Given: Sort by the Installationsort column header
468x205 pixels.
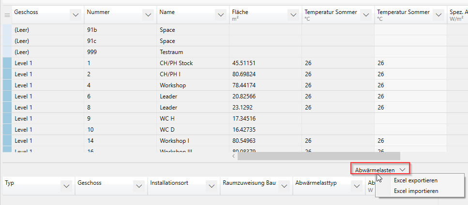Looking at the screenshot, I should 169,183.
